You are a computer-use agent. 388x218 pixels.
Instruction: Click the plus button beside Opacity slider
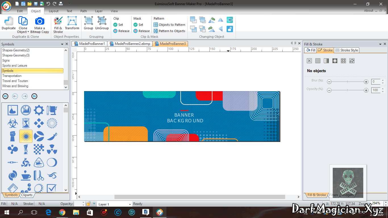[x=366, y=90]
